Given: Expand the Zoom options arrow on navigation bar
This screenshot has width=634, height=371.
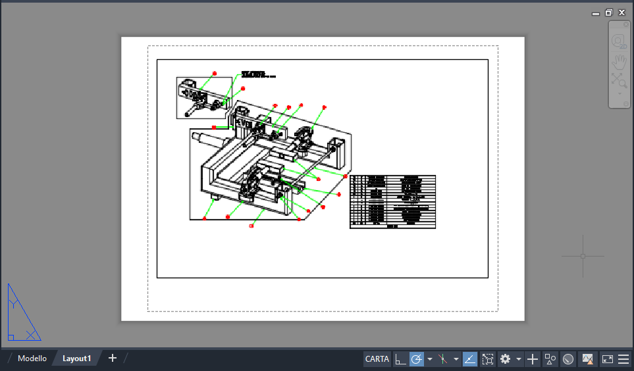Looking at the screenshot, I should tap(620, 94).
